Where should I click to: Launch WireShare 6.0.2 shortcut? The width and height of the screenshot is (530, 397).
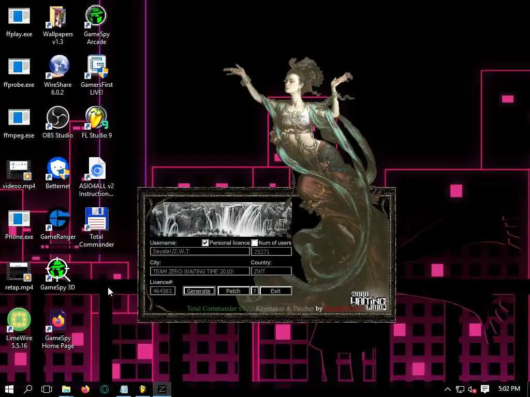click(x=58, y=75)
